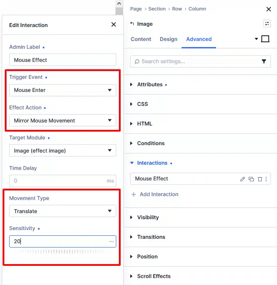Open the Trigger Event dropdown

click(x=63, y=90)
